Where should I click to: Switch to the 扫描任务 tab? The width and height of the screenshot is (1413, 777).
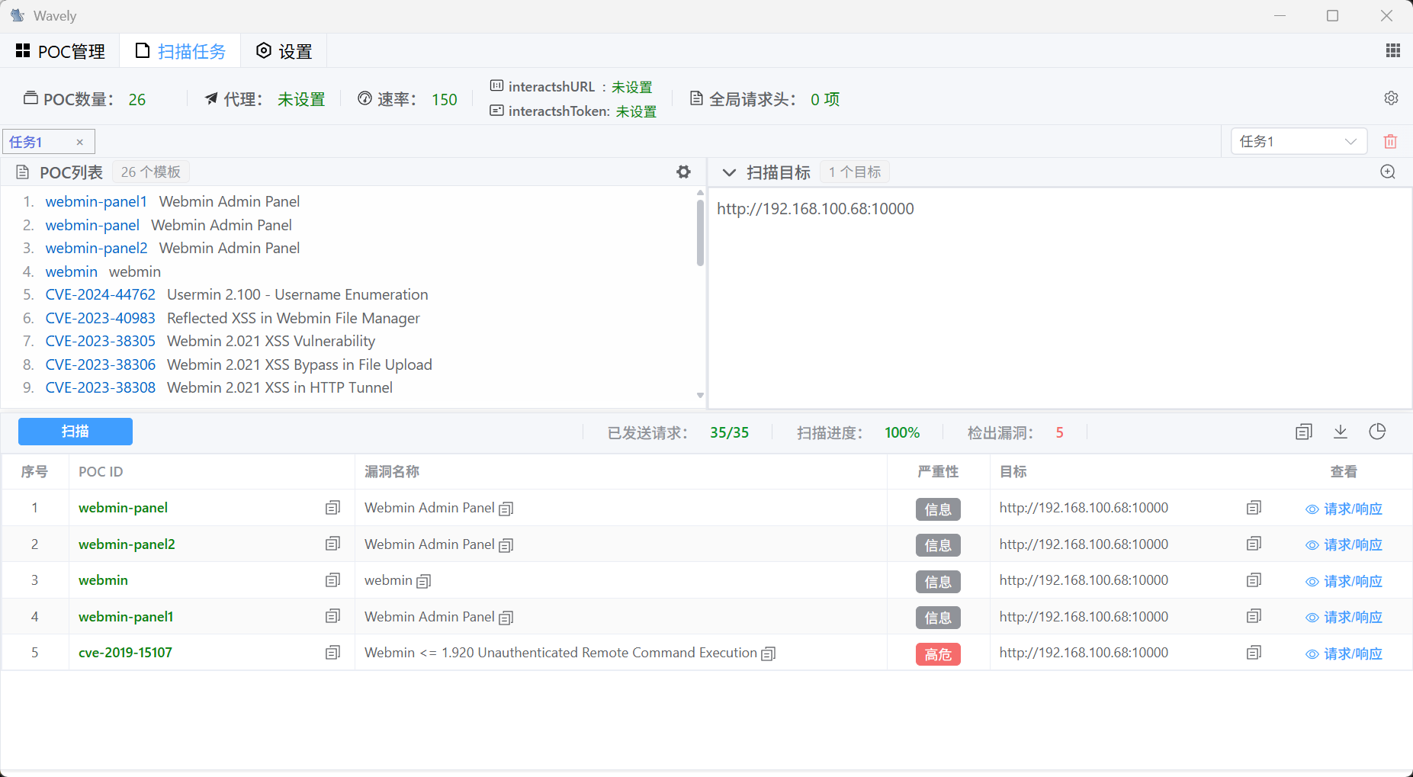click(x=181, y=51)
